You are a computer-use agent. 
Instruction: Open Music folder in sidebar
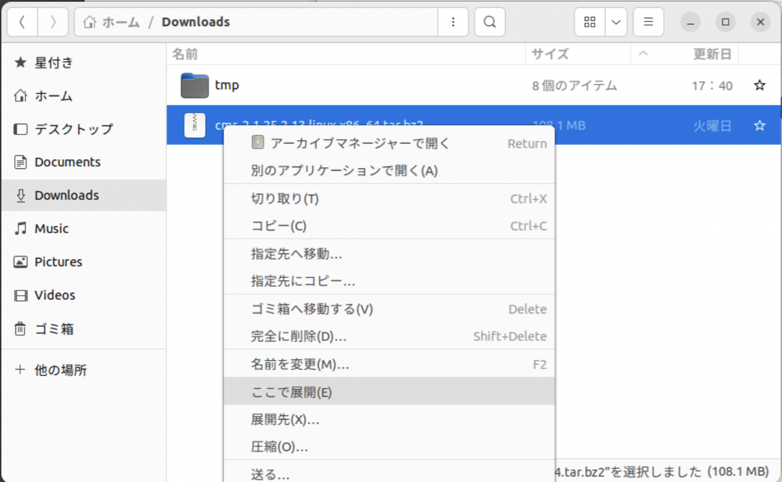[51, 229]
